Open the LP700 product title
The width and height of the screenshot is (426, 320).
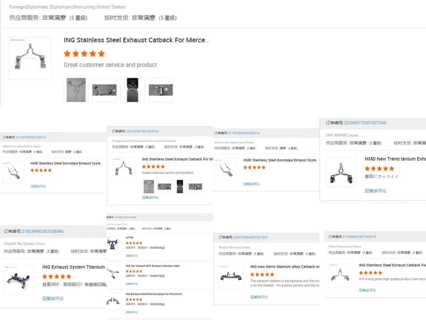click(130, 238)
